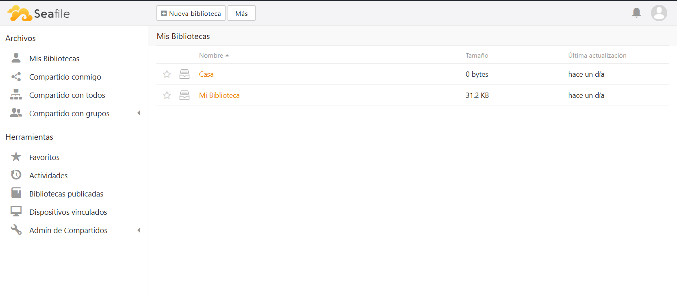This screenshot has width=677, height=298.
Task: Click the notifications bell icon
Action: click(x=636, y=13)
